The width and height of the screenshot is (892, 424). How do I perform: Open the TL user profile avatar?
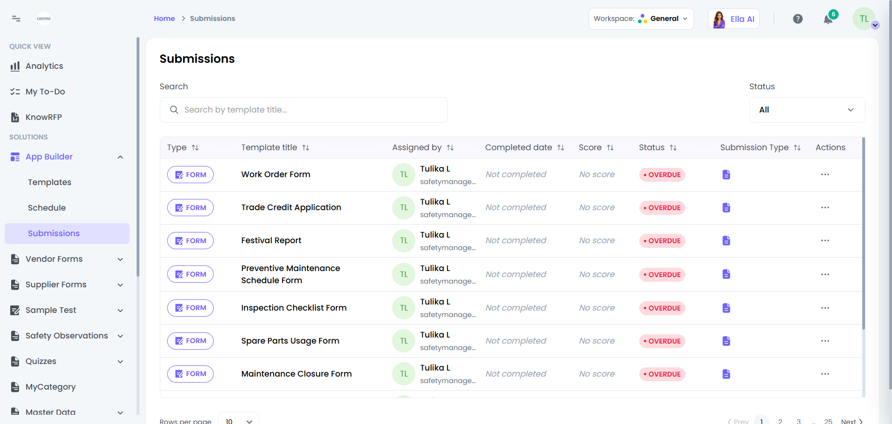pyautogui.click(x=864, y=19)
